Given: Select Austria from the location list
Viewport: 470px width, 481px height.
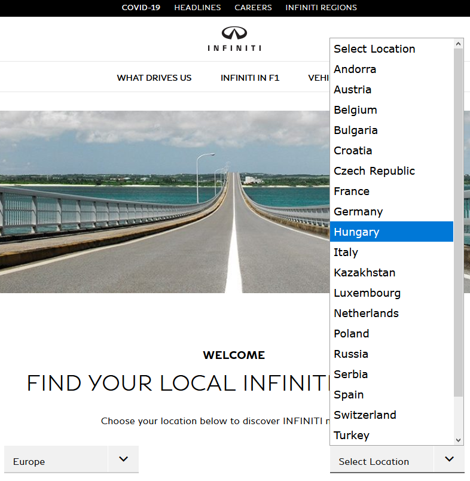Looking at the screenshot, I should pos(392,89).
